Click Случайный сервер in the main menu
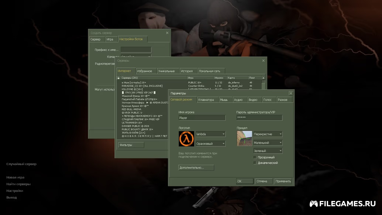Viewport: 382px width, 215px height. 21,164
